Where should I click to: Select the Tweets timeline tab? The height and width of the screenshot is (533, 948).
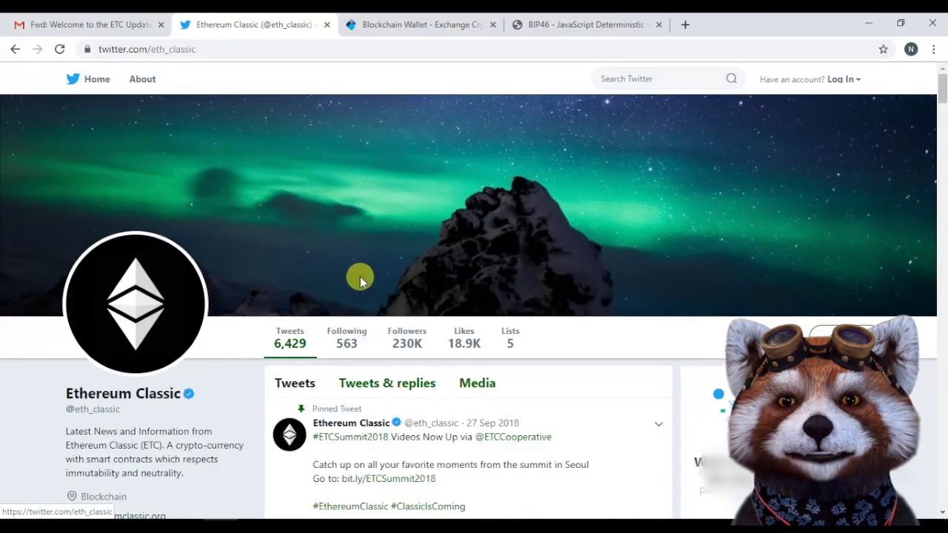[295, 383]
